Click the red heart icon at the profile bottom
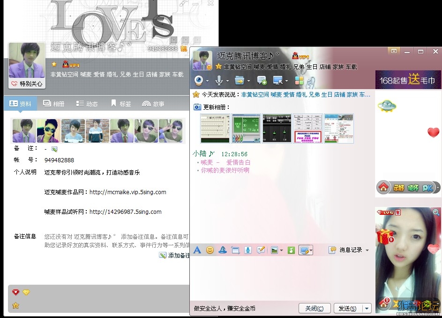Viewport: 442px width, 318px height. click(x=15, y=292)
